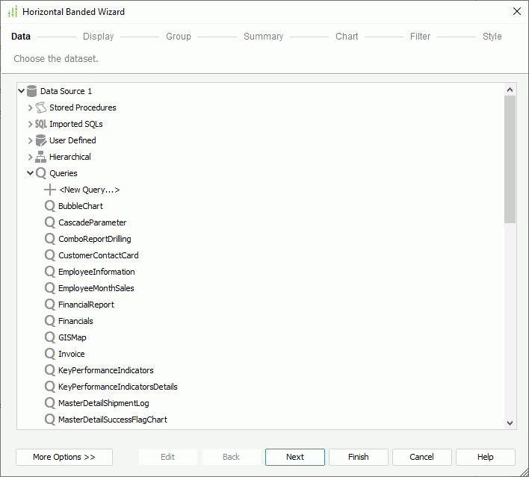Click the scrollbar down arrow

[510, 423]
